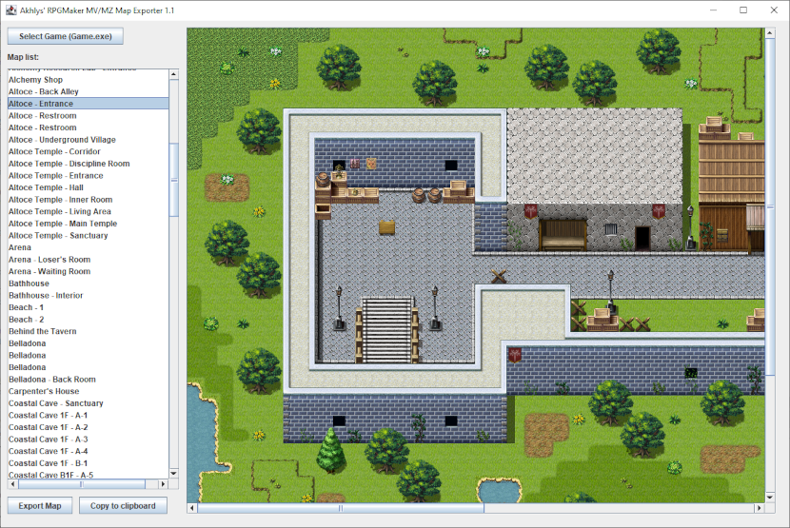Select Alchemy Shop in map list
This screenshot has width=790, height=528.
click(x=89, y=80)
